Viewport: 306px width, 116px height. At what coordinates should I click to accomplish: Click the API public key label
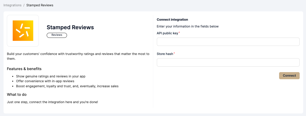coord(167,33)
